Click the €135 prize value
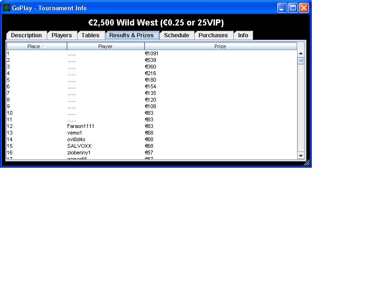384x289 pixels. coord(150,93)
